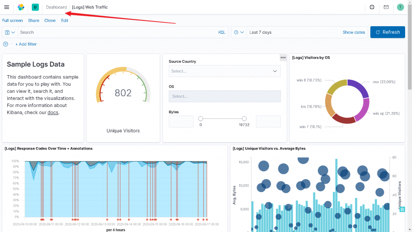412x232 pixels.
Task: Click the 2020-09-13 00:00 axis label
Action: click(103, 224)
